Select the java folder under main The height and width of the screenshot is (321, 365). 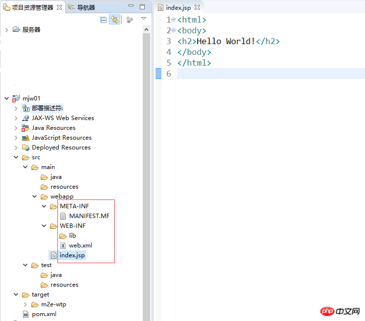click(56, 177)
